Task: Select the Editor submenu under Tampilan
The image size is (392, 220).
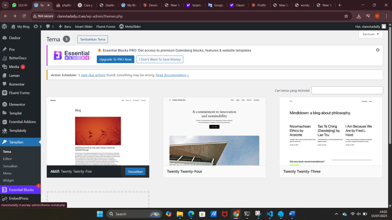Action: click(7, 159)
